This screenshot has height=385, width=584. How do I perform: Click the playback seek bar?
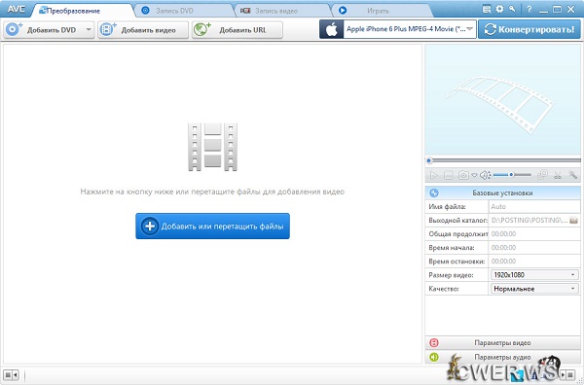503,160
